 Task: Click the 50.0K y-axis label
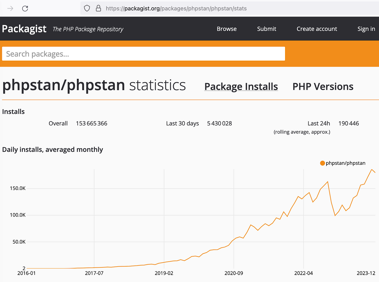pyautogui.click(x=19, y=242)
